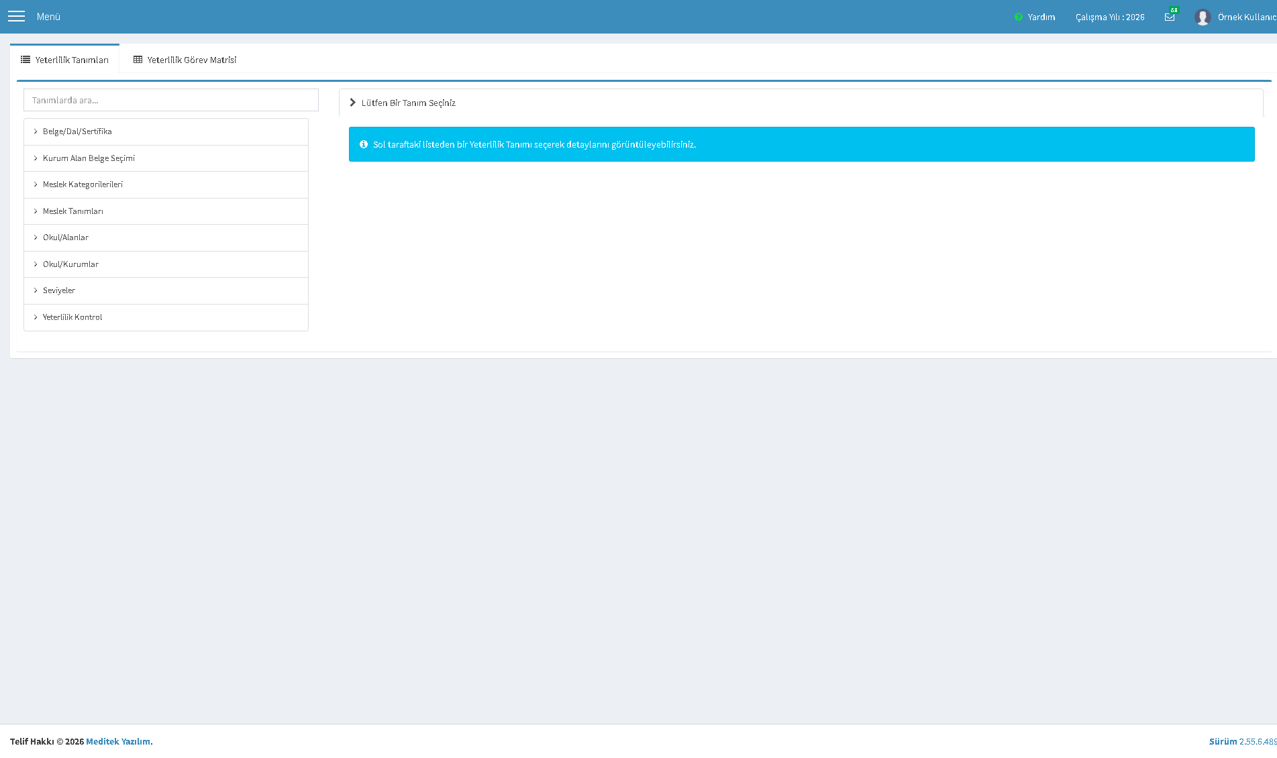Switch to the Yeterlilik Tanımları tab
The width and height of the screenshot is (1277, 758).
[x=64, y=59]
